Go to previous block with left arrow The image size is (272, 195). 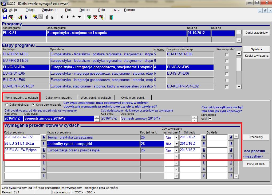(x=62, y=17)
